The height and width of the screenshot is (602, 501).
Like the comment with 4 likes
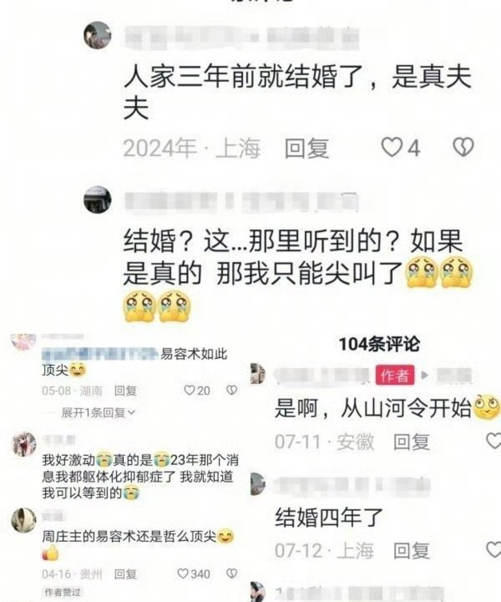click(x=391, y=148)
